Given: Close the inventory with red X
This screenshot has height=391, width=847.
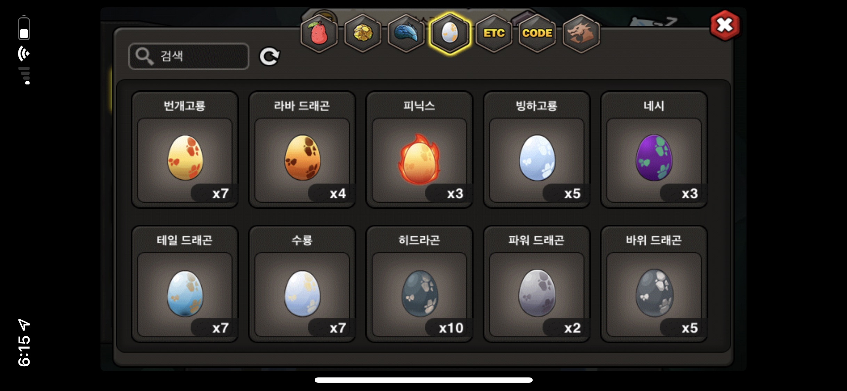Looking at the screenshot, I should point(725,25).
